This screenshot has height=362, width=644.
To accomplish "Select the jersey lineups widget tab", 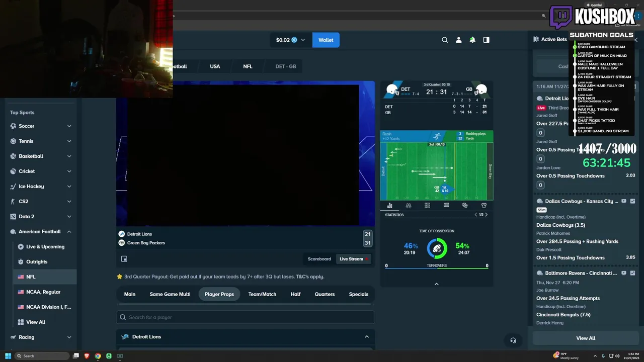I will (x=484, y=206).
